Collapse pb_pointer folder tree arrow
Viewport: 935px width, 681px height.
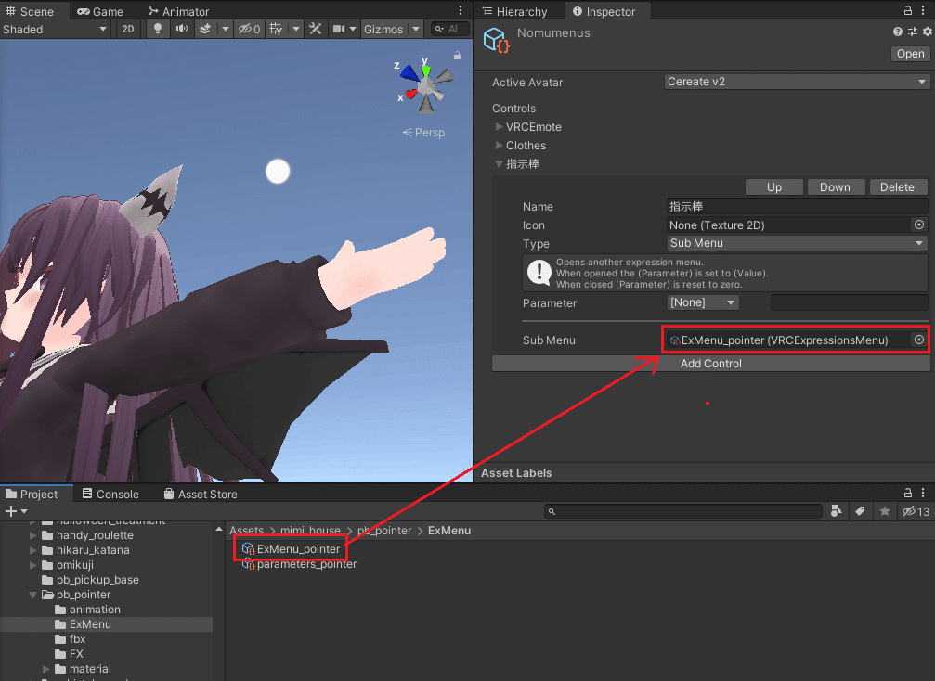33,595
